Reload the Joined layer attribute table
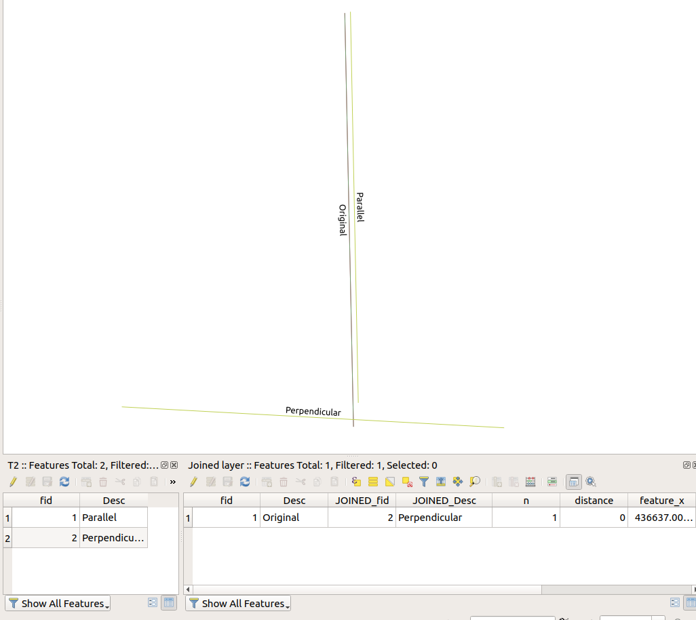This screenshot has height=620, width=696. point(245,482)
